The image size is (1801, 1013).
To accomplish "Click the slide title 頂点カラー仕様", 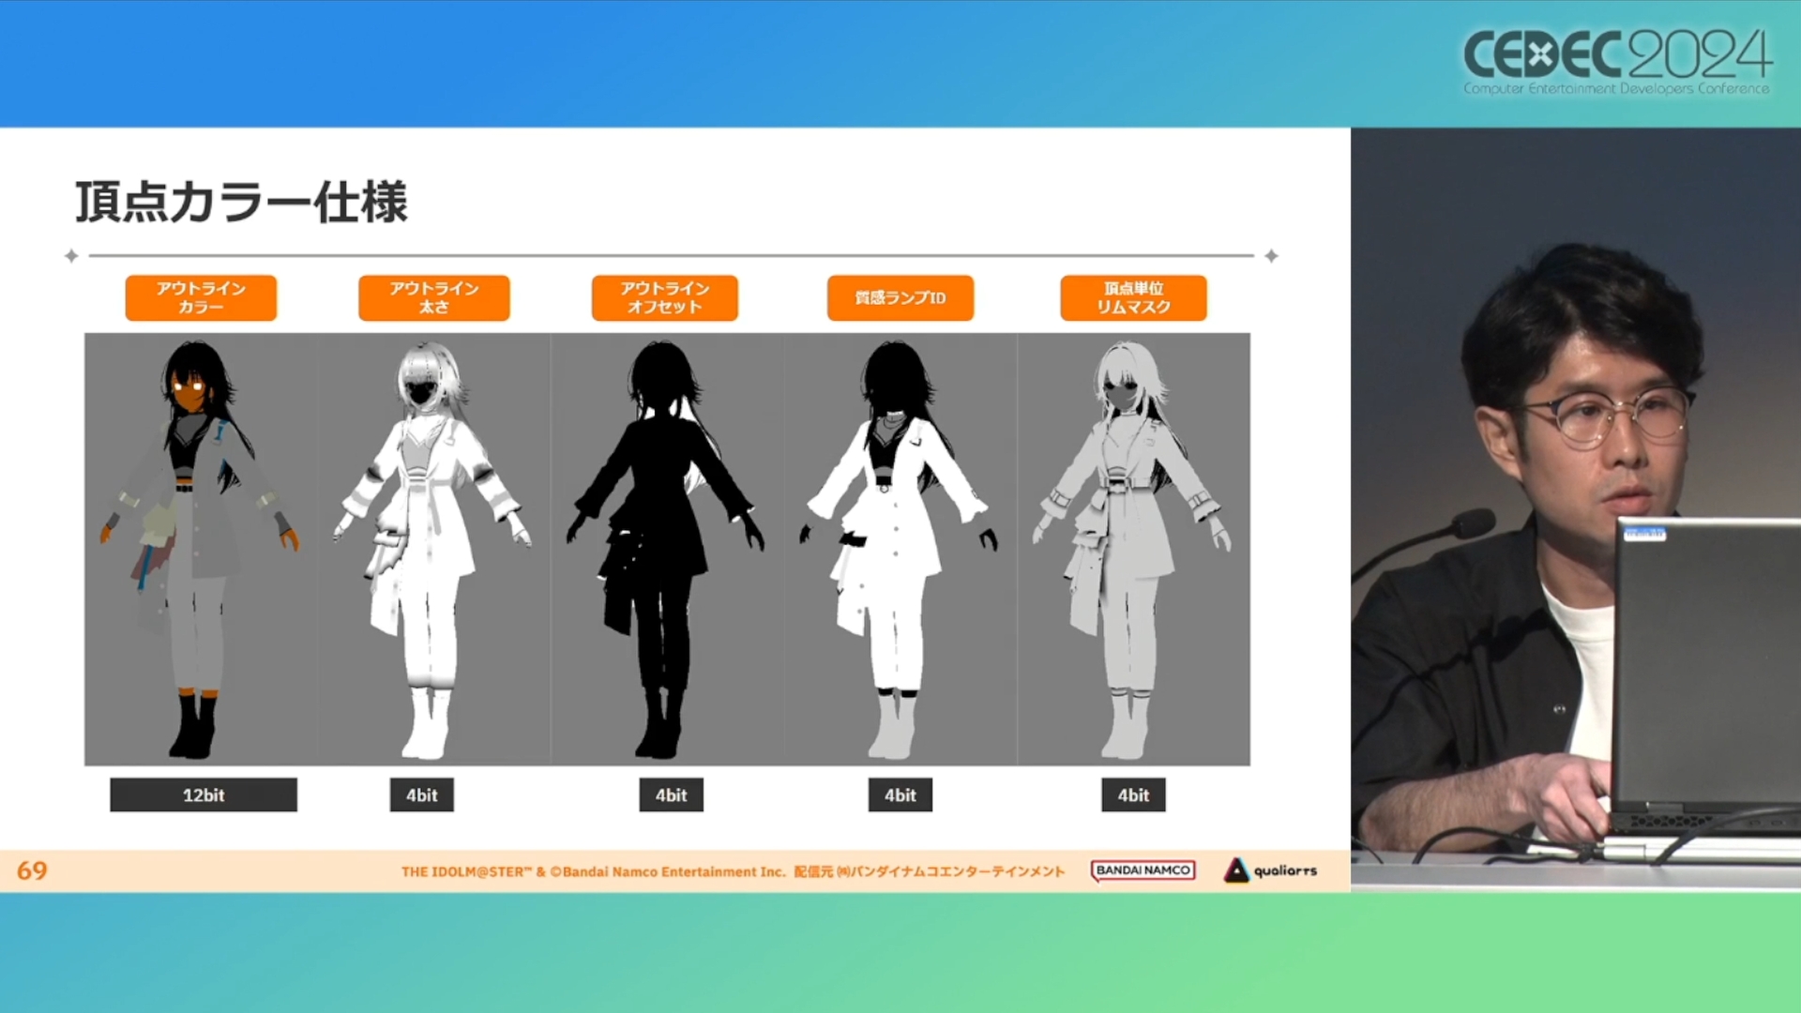I will tap(242, 202).
